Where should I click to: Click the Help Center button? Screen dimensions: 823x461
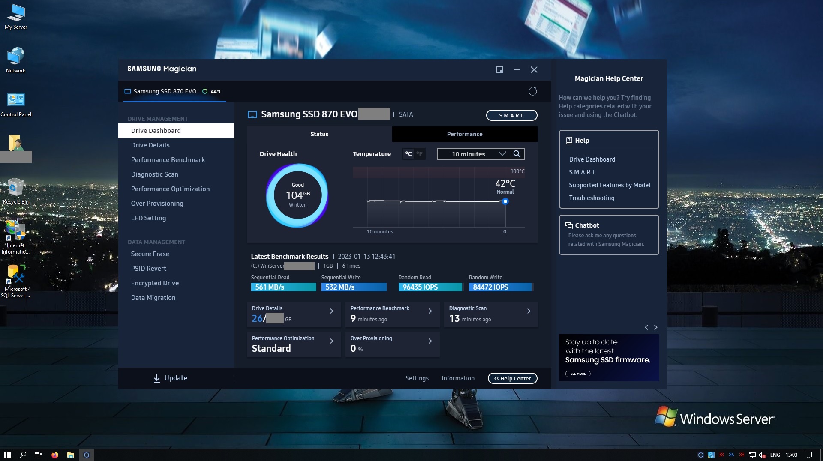click(x=512, y=378)
